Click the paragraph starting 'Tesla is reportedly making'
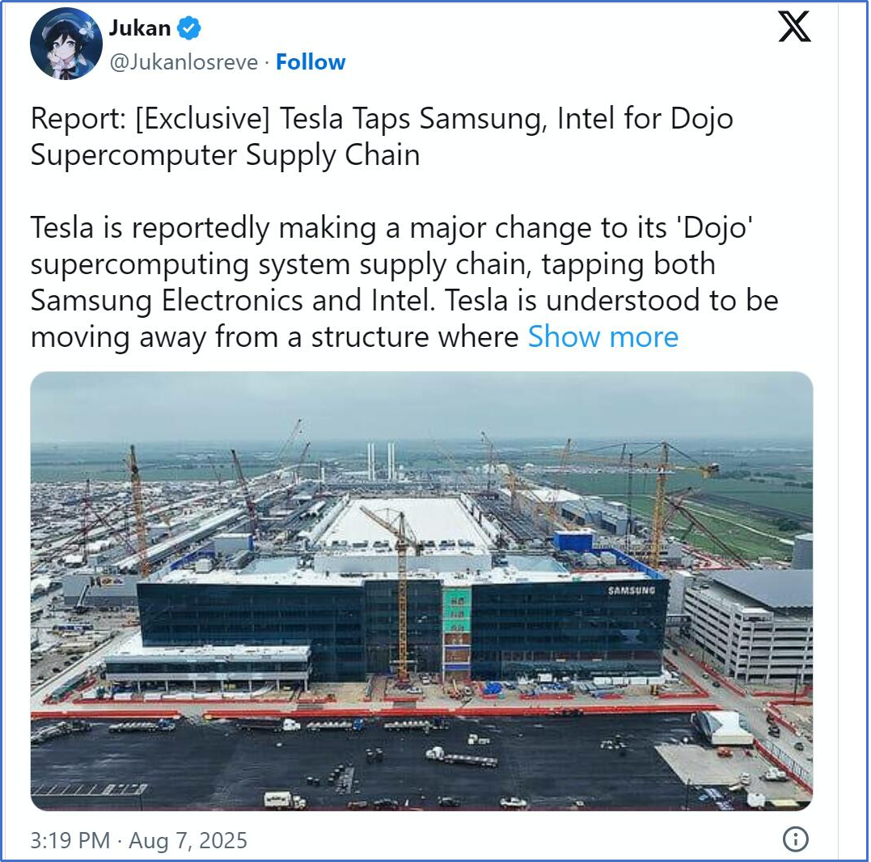The height and width of the screenshot is (862, 871). click(x=404, y=282)
